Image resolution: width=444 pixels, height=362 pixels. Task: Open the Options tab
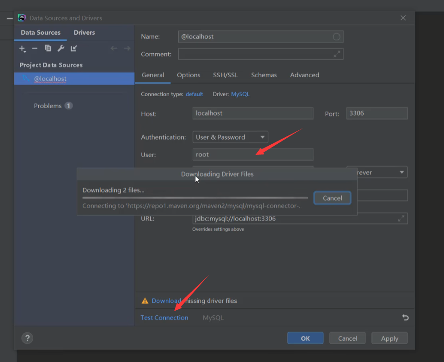(x=189, y=75)
